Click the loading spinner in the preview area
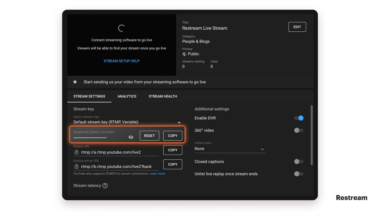 [x=121, y=28]
